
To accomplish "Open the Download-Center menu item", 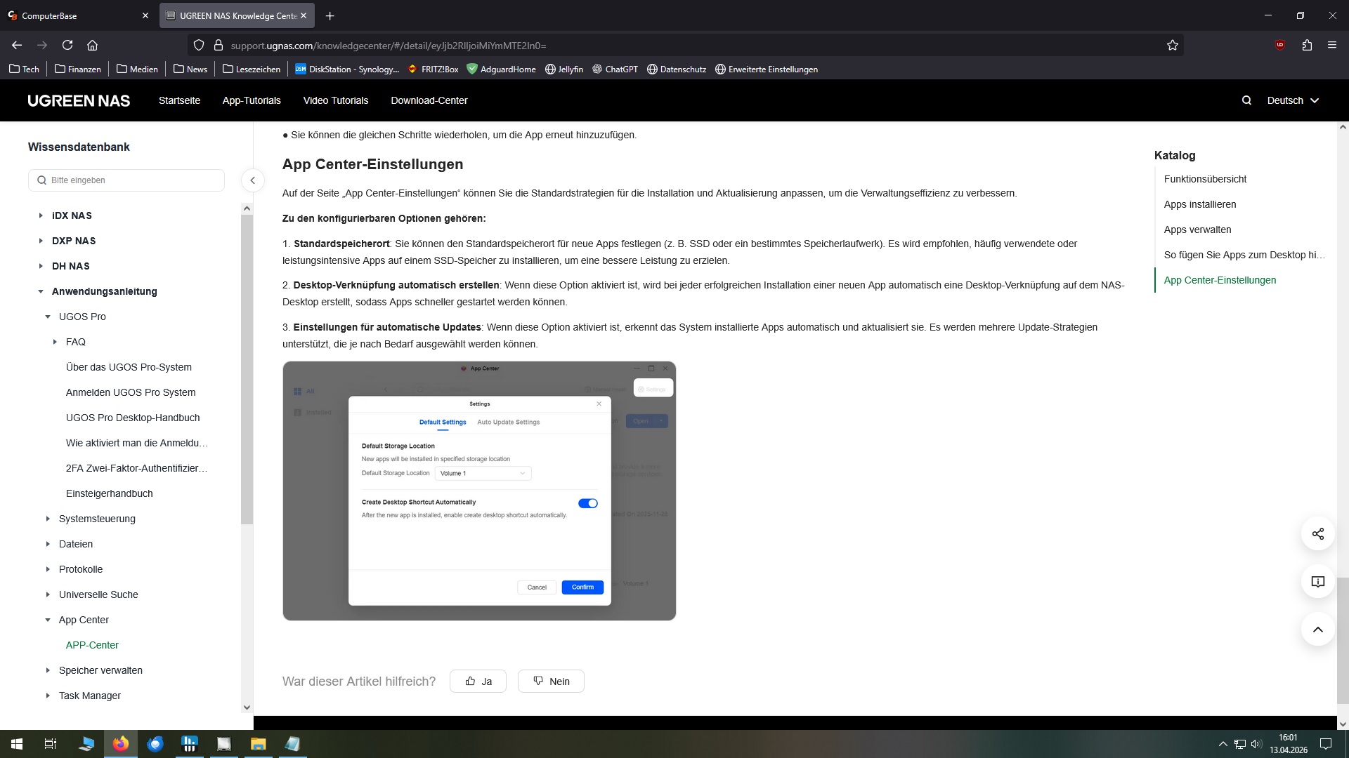I will 429,100.
